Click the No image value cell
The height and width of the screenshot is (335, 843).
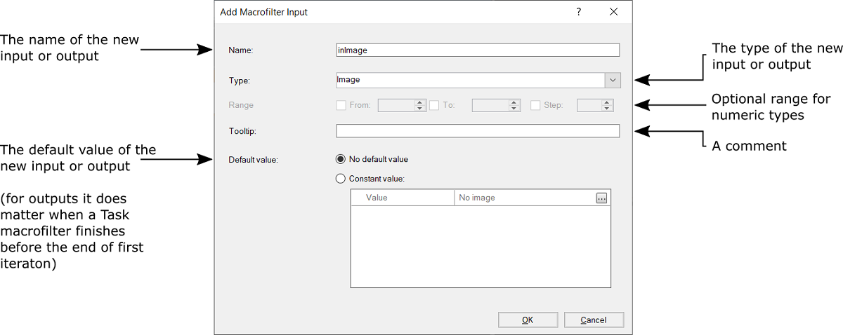(523, 198)
